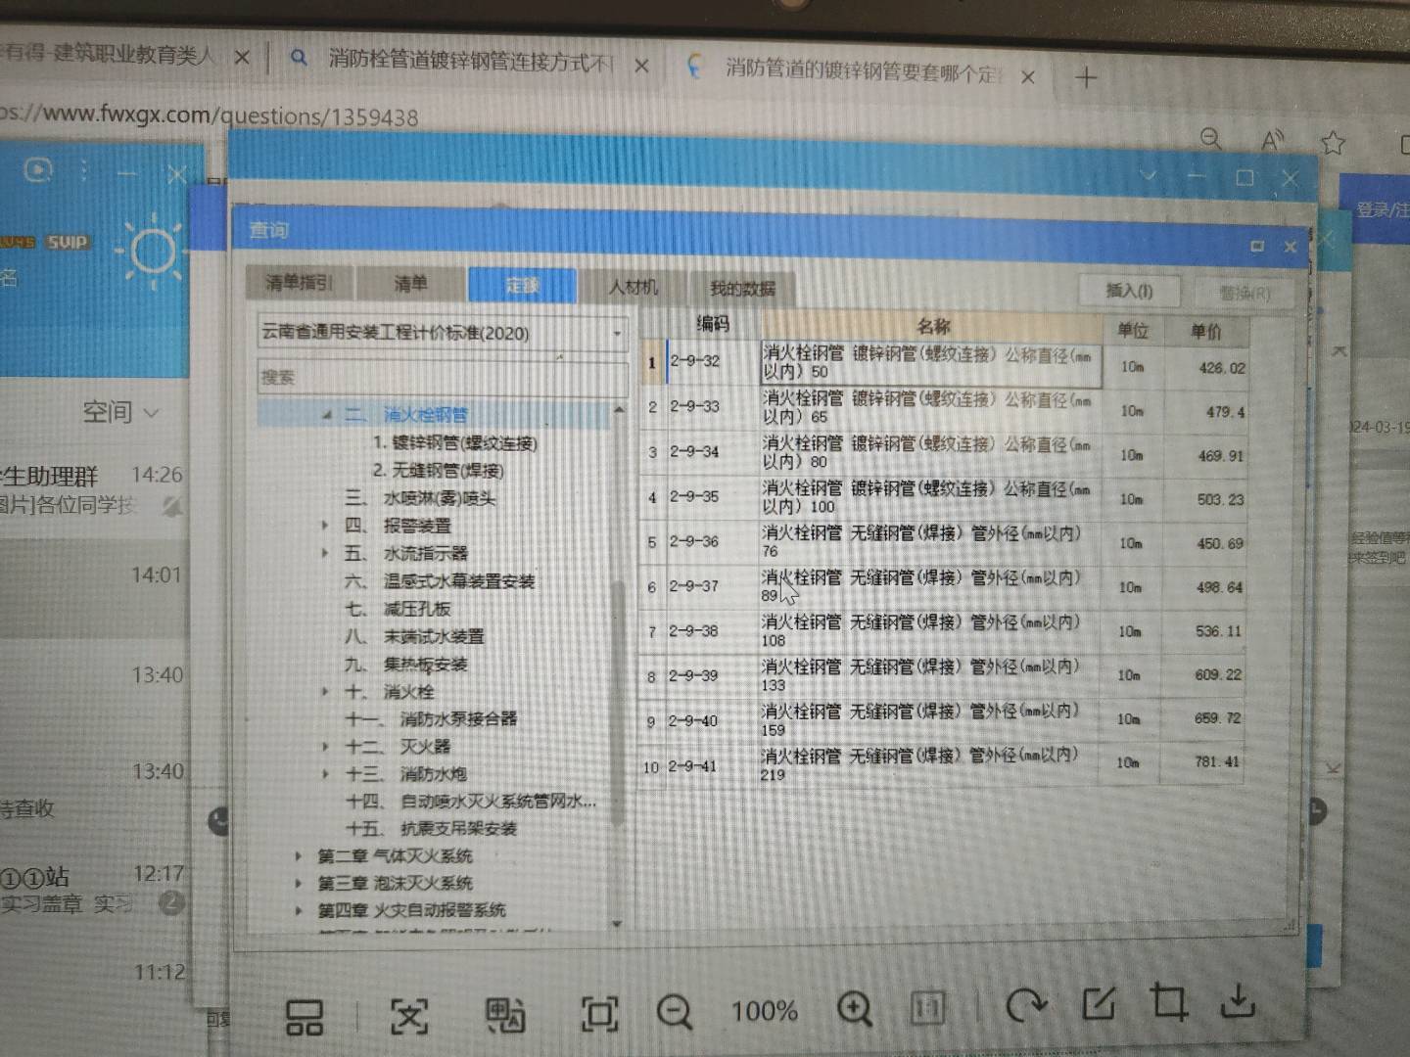Expand the 十二、灭火器 tree node

tap(325, 747)
